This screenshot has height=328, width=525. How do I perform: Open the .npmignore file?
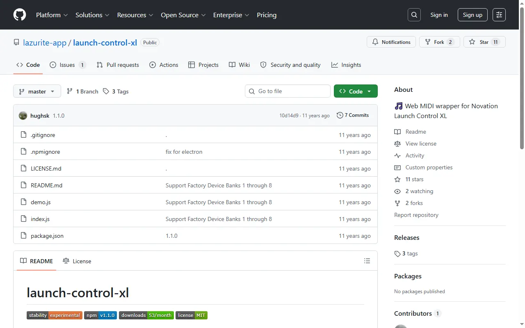45,152
